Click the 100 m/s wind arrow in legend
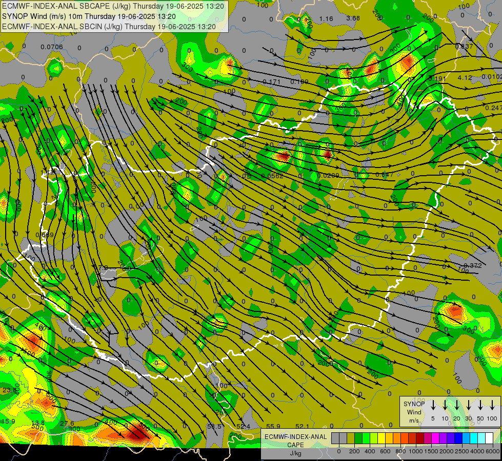Viewport: 502px width, 461px height. coord(492,405)
